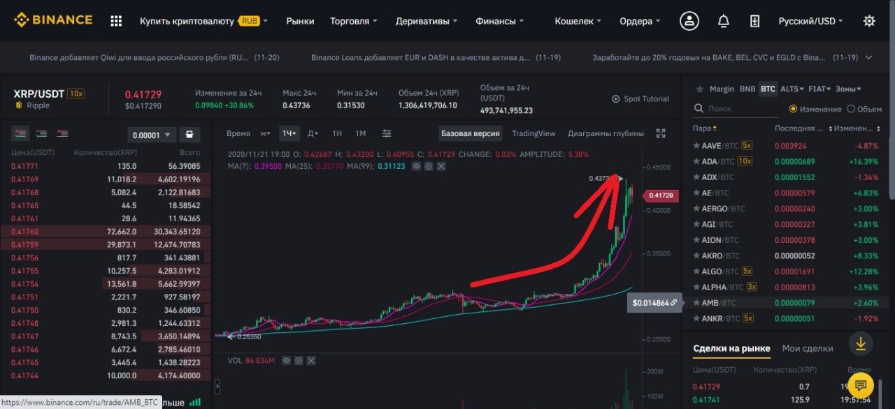895x409 pixels.
Task: Click the 5x badge on AAVE/BTC
Action: coord(747,145)
